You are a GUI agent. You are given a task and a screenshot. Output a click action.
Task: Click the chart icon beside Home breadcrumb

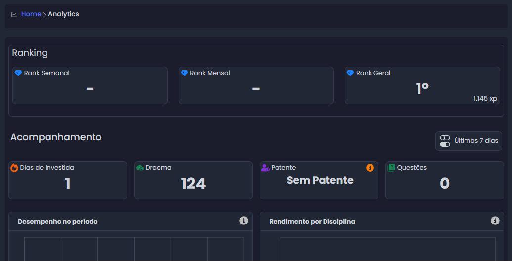tap(14, 15)
